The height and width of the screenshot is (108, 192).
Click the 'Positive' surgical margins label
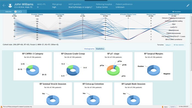click(x=141, y=66)
